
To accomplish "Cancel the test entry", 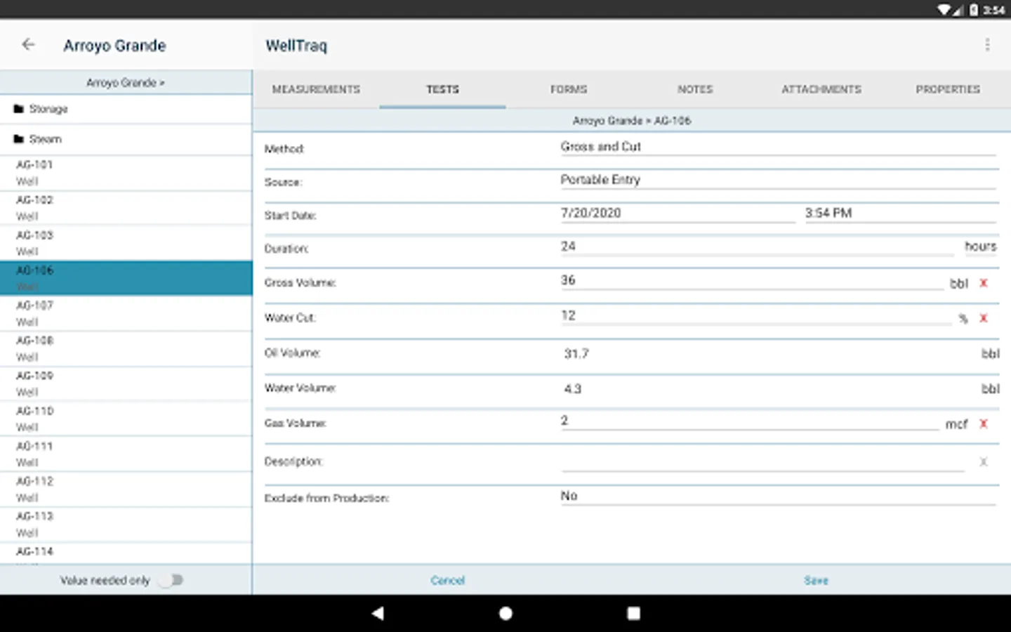I will click(x=448, y=580).
